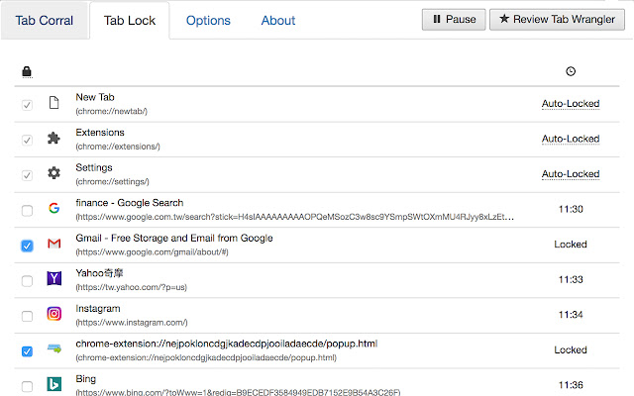Image resolution: width=634 pixels, height=396 pixels.
Task: Click the lock icon column header
Action: coord(27,71)
